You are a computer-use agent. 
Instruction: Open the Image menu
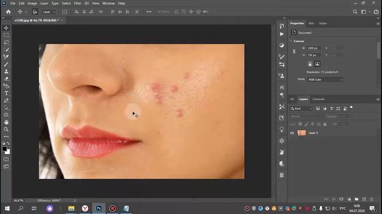click(32, 4)
